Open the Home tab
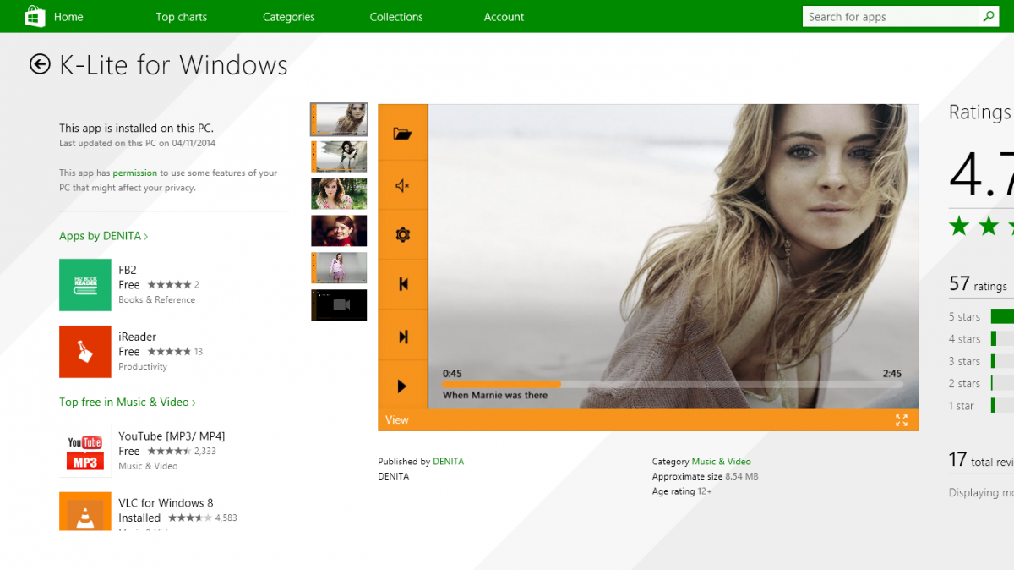The height and width of the screenshot is (570, 1014). tap(68, 17)
